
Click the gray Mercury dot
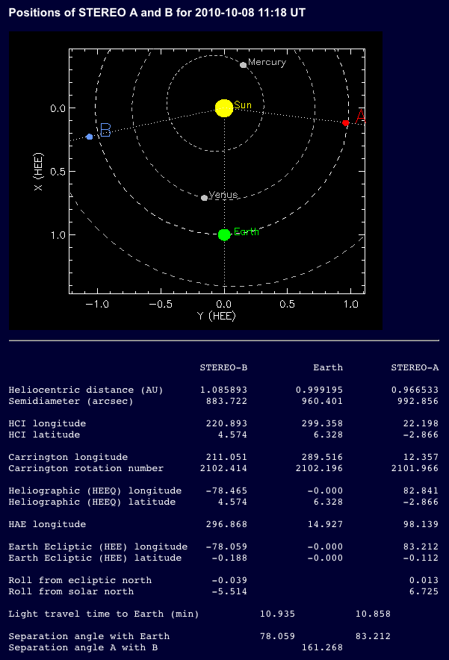pos(243,65)
